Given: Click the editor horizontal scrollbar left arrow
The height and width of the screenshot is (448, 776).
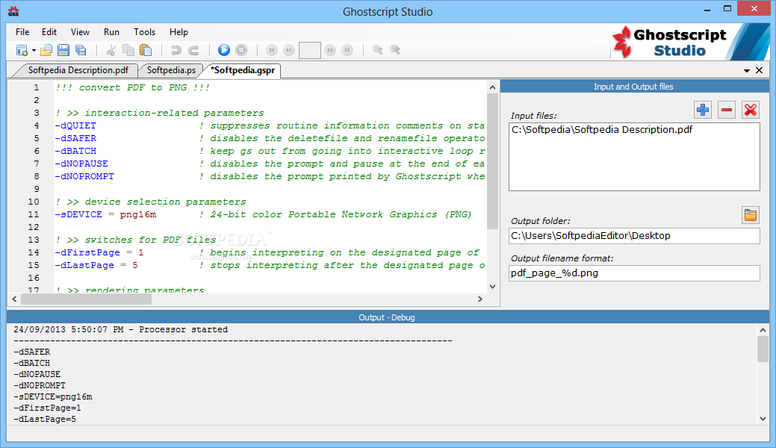Looking at the screenshot, I should 14,299.
